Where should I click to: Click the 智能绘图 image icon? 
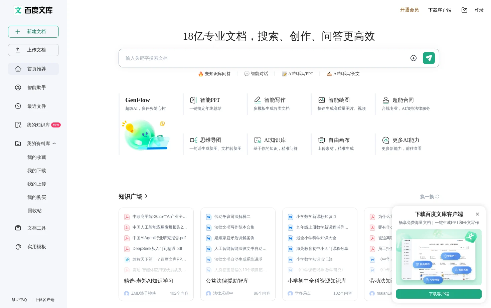[322, 100]
